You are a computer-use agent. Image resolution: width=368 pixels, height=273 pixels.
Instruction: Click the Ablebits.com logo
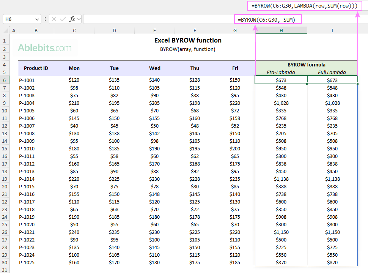coord(45,48)
